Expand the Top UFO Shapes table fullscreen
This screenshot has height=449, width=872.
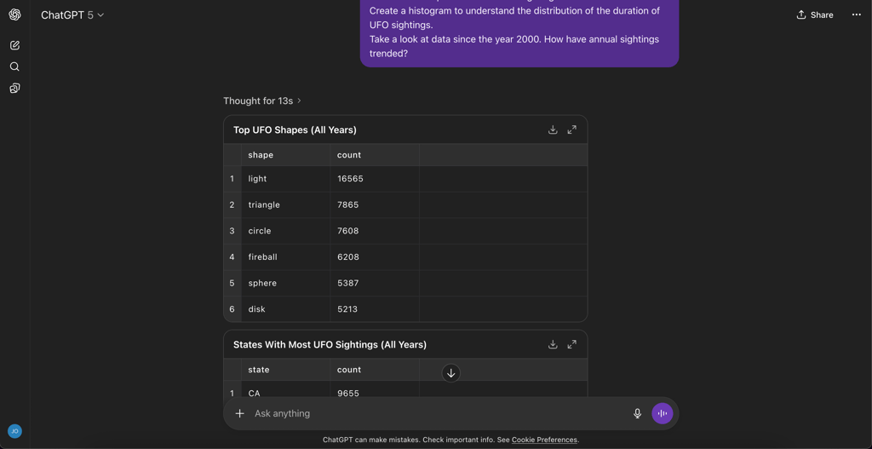[571, 130]
